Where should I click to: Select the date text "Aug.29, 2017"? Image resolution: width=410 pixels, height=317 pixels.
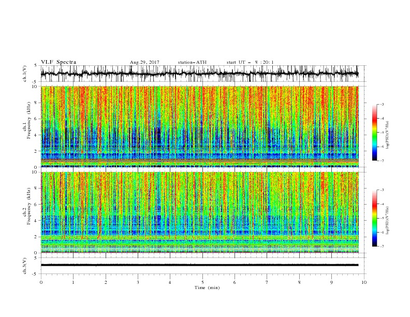click(144, 62)
